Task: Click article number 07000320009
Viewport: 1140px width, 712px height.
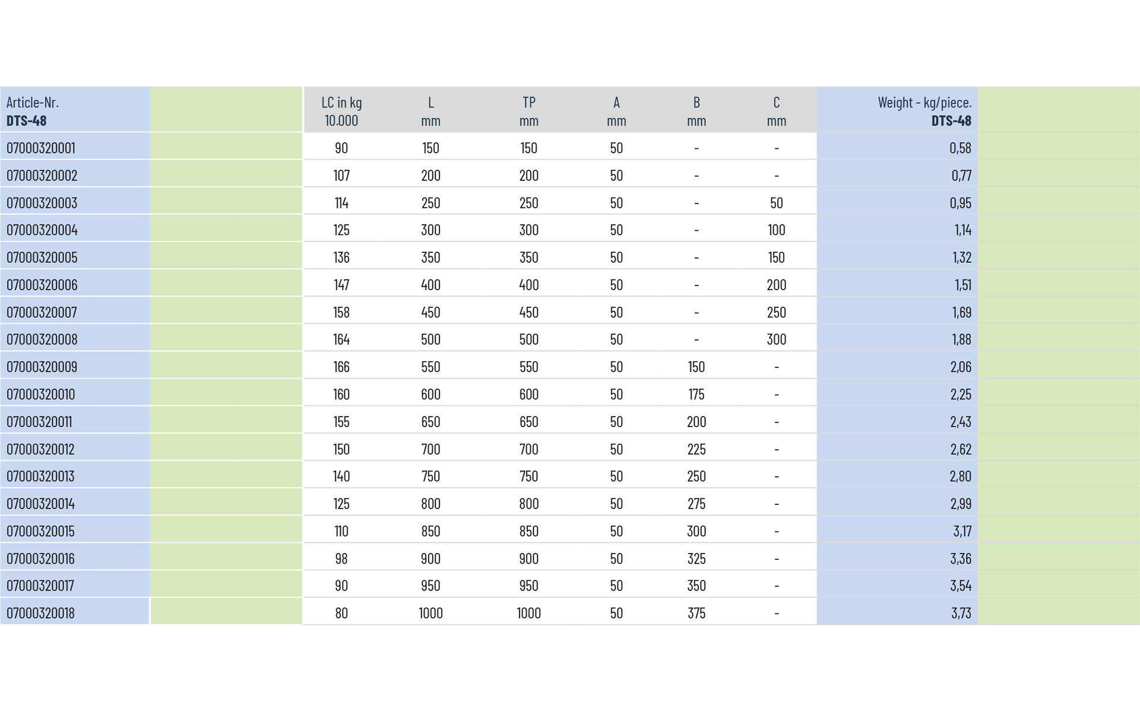Action: (42, 367)
